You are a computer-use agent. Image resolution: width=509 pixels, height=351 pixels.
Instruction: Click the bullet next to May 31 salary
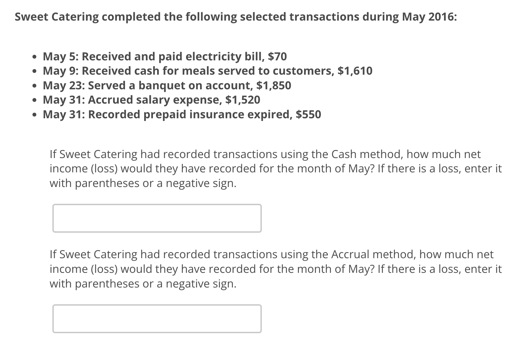click(x=34, y=100)
